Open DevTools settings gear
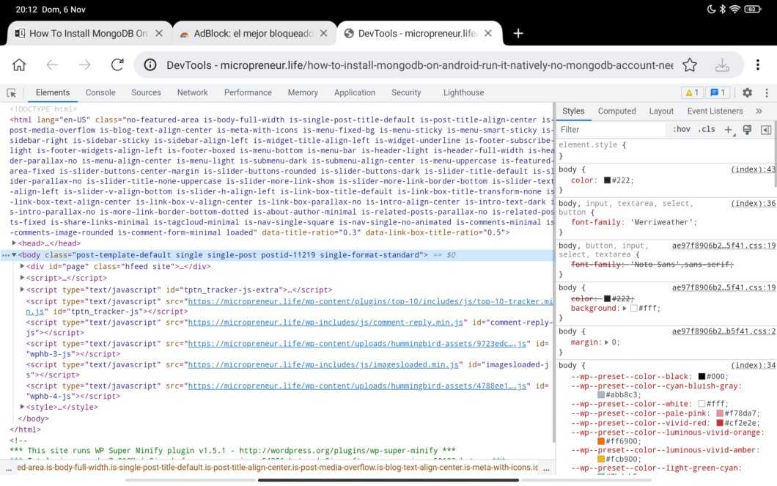 (x=747, y=93)
